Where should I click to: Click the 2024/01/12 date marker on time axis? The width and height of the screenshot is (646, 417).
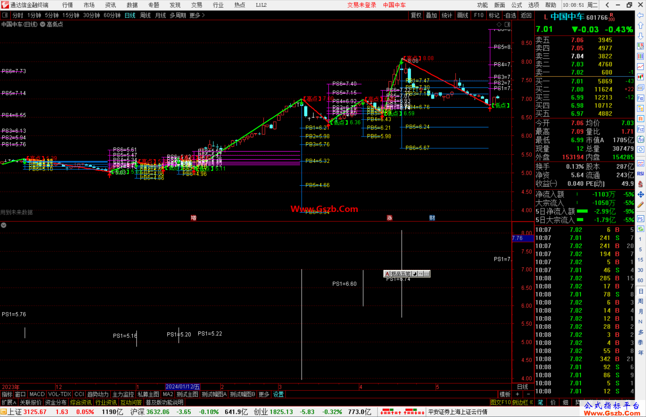pos(182,387)
